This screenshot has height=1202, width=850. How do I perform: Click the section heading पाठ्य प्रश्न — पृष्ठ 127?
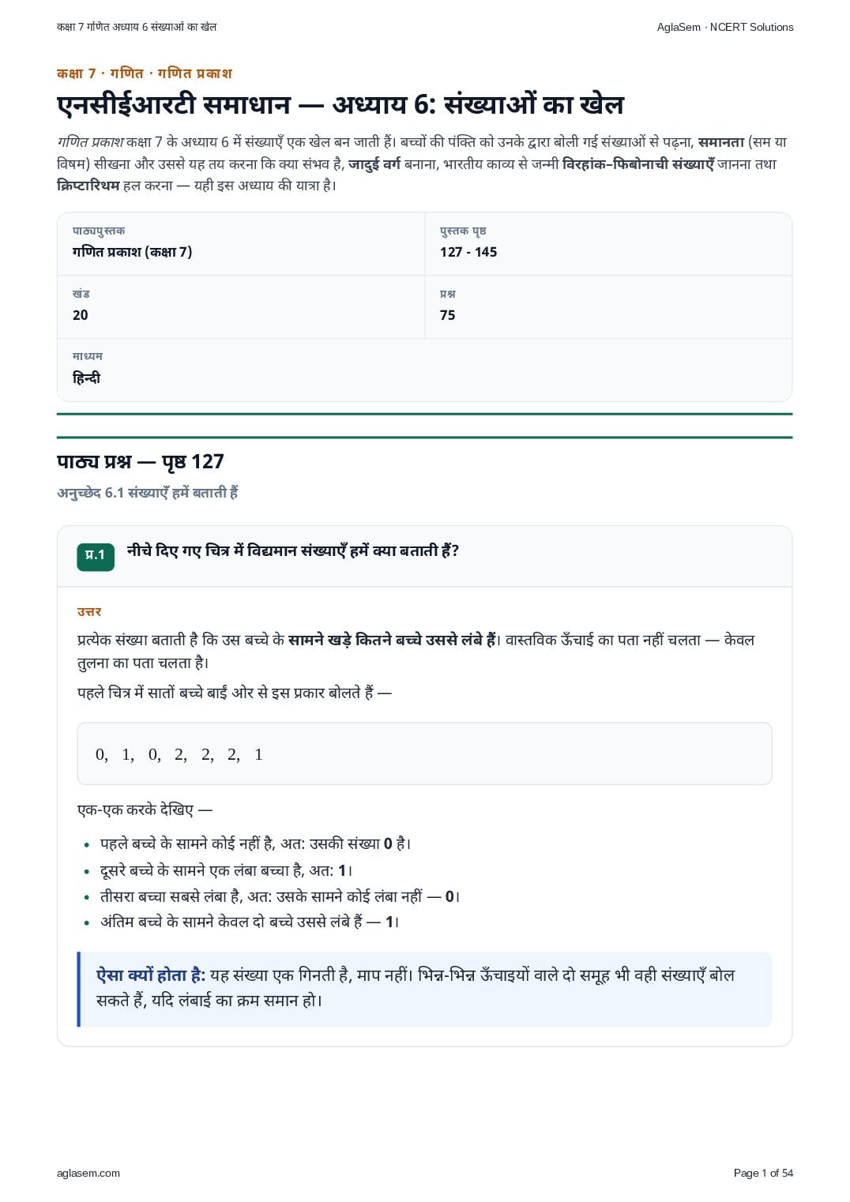tap(141, 462)
